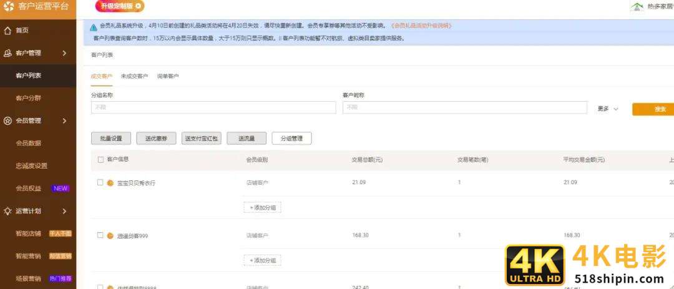Tick the checkbox for 宝宝贝贝秀衣行
This screenshot has height=289, width=674.
100,182
